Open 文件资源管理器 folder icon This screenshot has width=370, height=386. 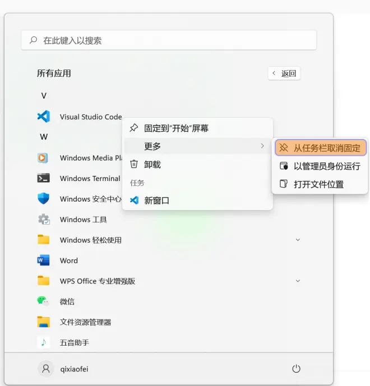[43, 322]
